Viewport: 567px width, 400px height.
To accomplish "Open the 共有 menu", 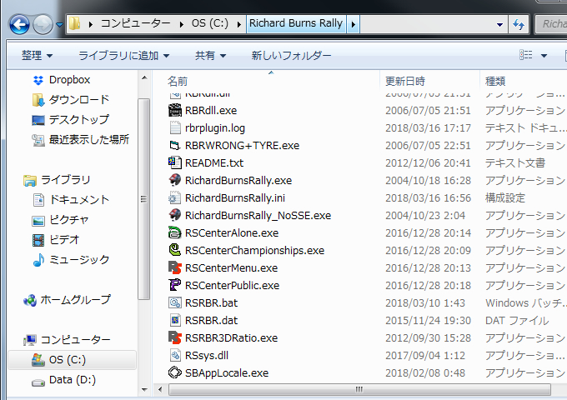I will pos(210,56).
